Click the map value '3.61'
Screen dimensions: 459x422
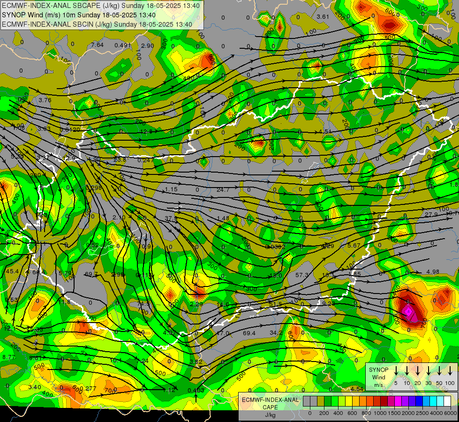[x=323, y=17]
